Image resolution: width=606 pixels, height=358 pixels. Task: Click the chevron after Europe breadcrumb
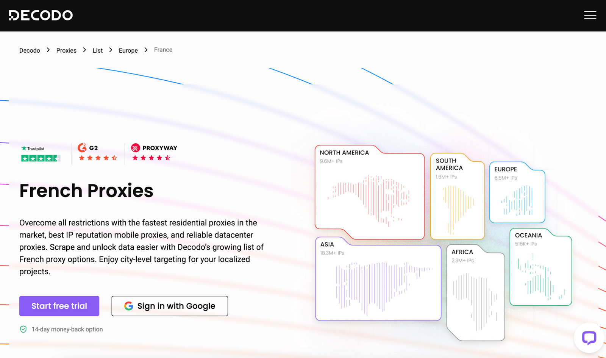[x=146, y=50]
